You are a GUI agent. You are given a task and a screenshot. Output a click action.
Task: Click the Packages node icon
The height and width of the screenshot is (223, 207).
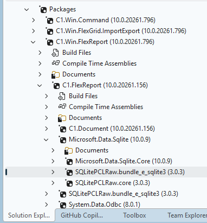[43, 9]
